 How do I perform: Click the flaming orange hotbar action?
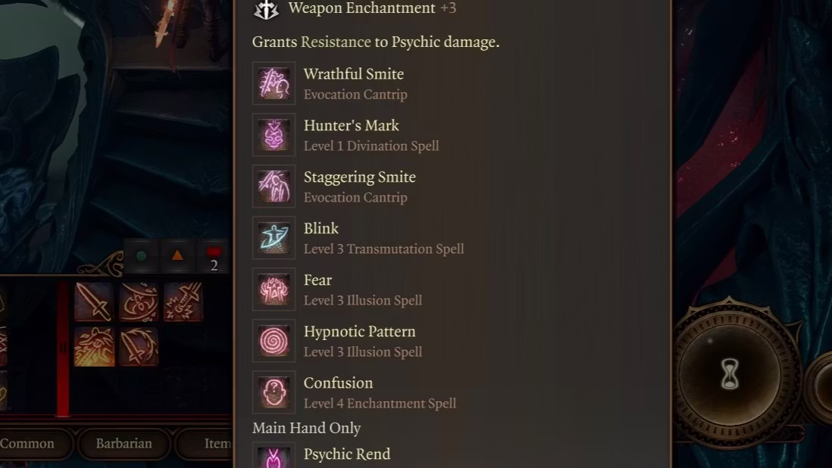tap(94, 347)
